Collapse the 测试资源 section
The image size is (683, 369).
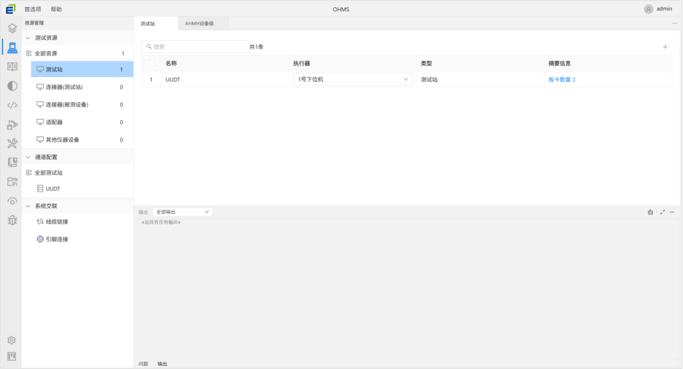28,38
